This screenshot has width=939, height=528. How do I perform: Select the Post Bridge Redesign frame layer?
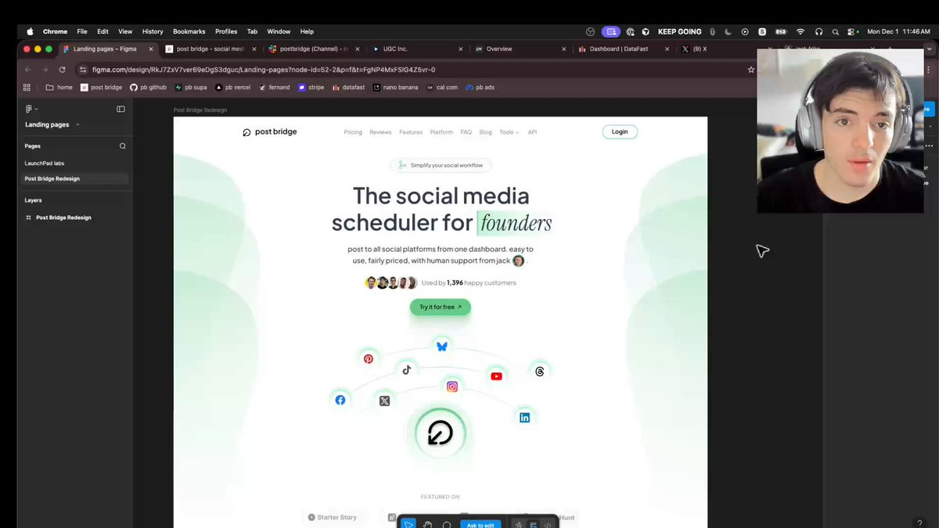coord(63,217)
